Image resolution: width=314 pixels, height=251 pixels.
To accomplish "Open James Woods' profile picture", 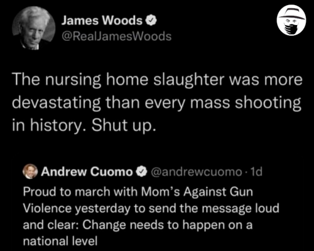I will coord(34,28).
